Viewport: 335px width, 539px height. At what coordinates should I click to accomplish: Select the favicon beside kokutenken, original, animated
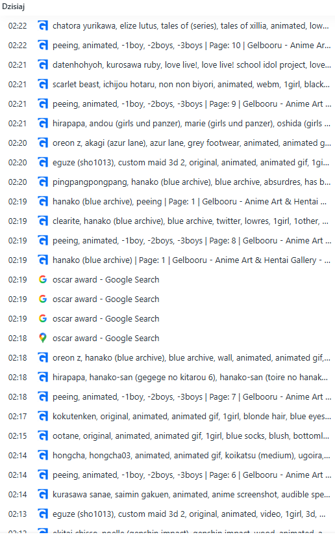tap(42, 416)
